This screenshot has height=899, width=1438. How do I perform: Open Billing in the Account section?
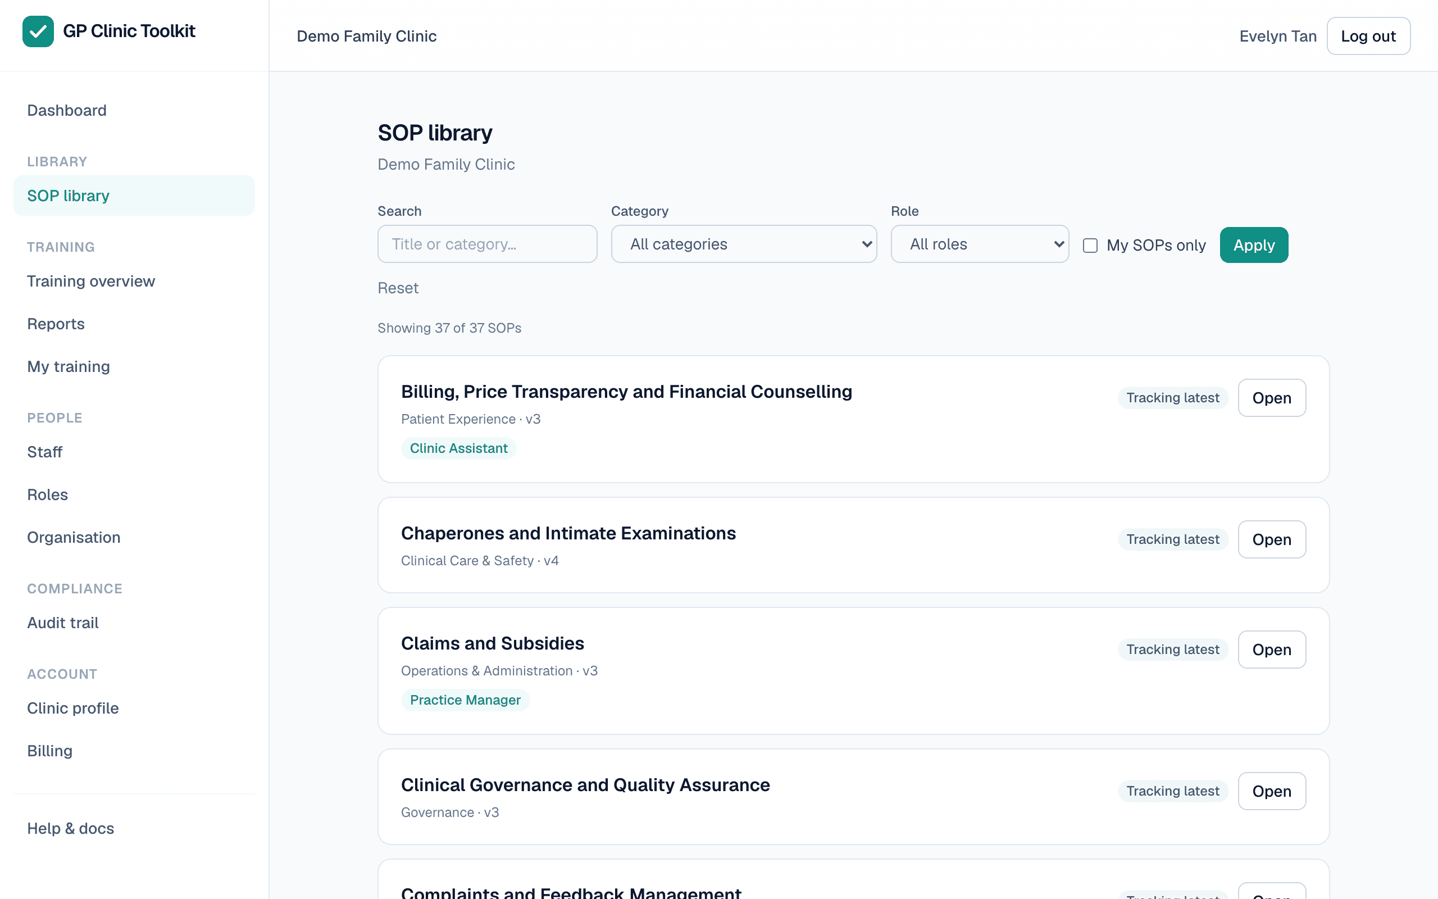pos(134,751)
